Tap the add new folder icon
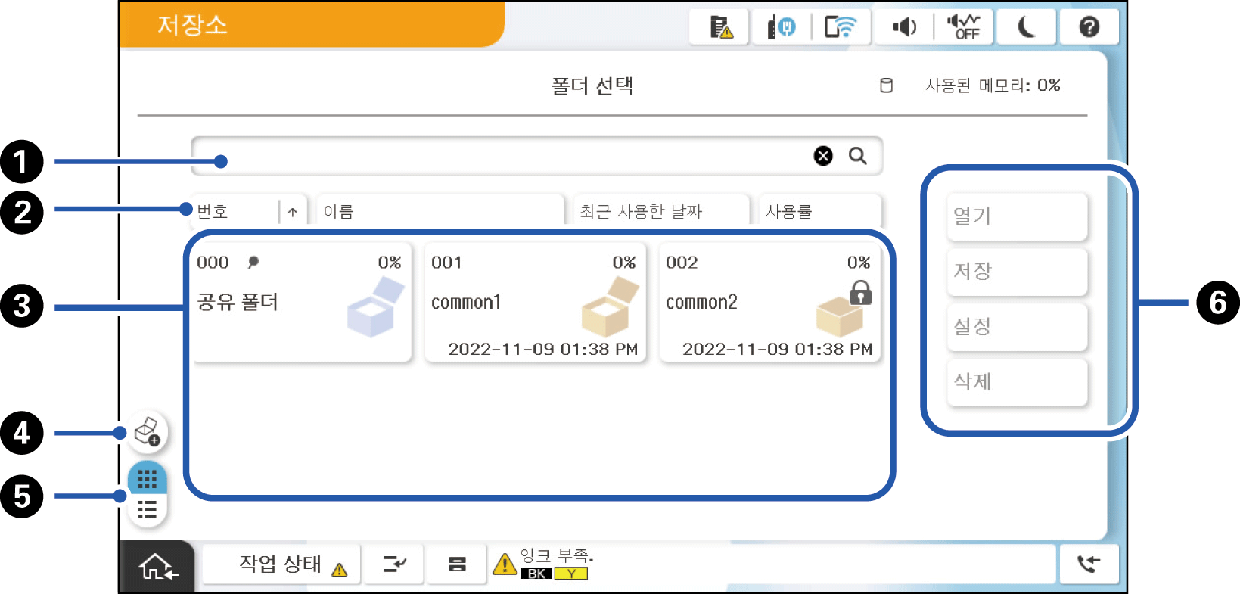The height and width of the screenshot is (594, 1240). coord(147,432)
